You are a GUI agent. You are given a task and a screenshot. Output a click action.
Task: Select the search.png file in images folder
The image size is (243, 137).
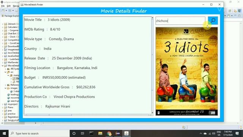15,101
